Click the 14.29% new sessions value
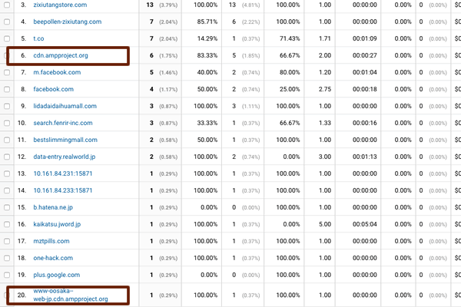 [x=207, y=38]
